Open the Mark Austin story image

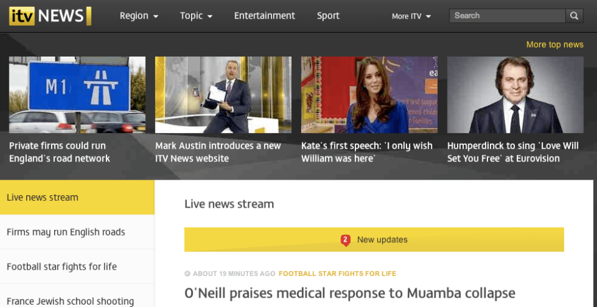pyautogui.click(x=223, y=94)
